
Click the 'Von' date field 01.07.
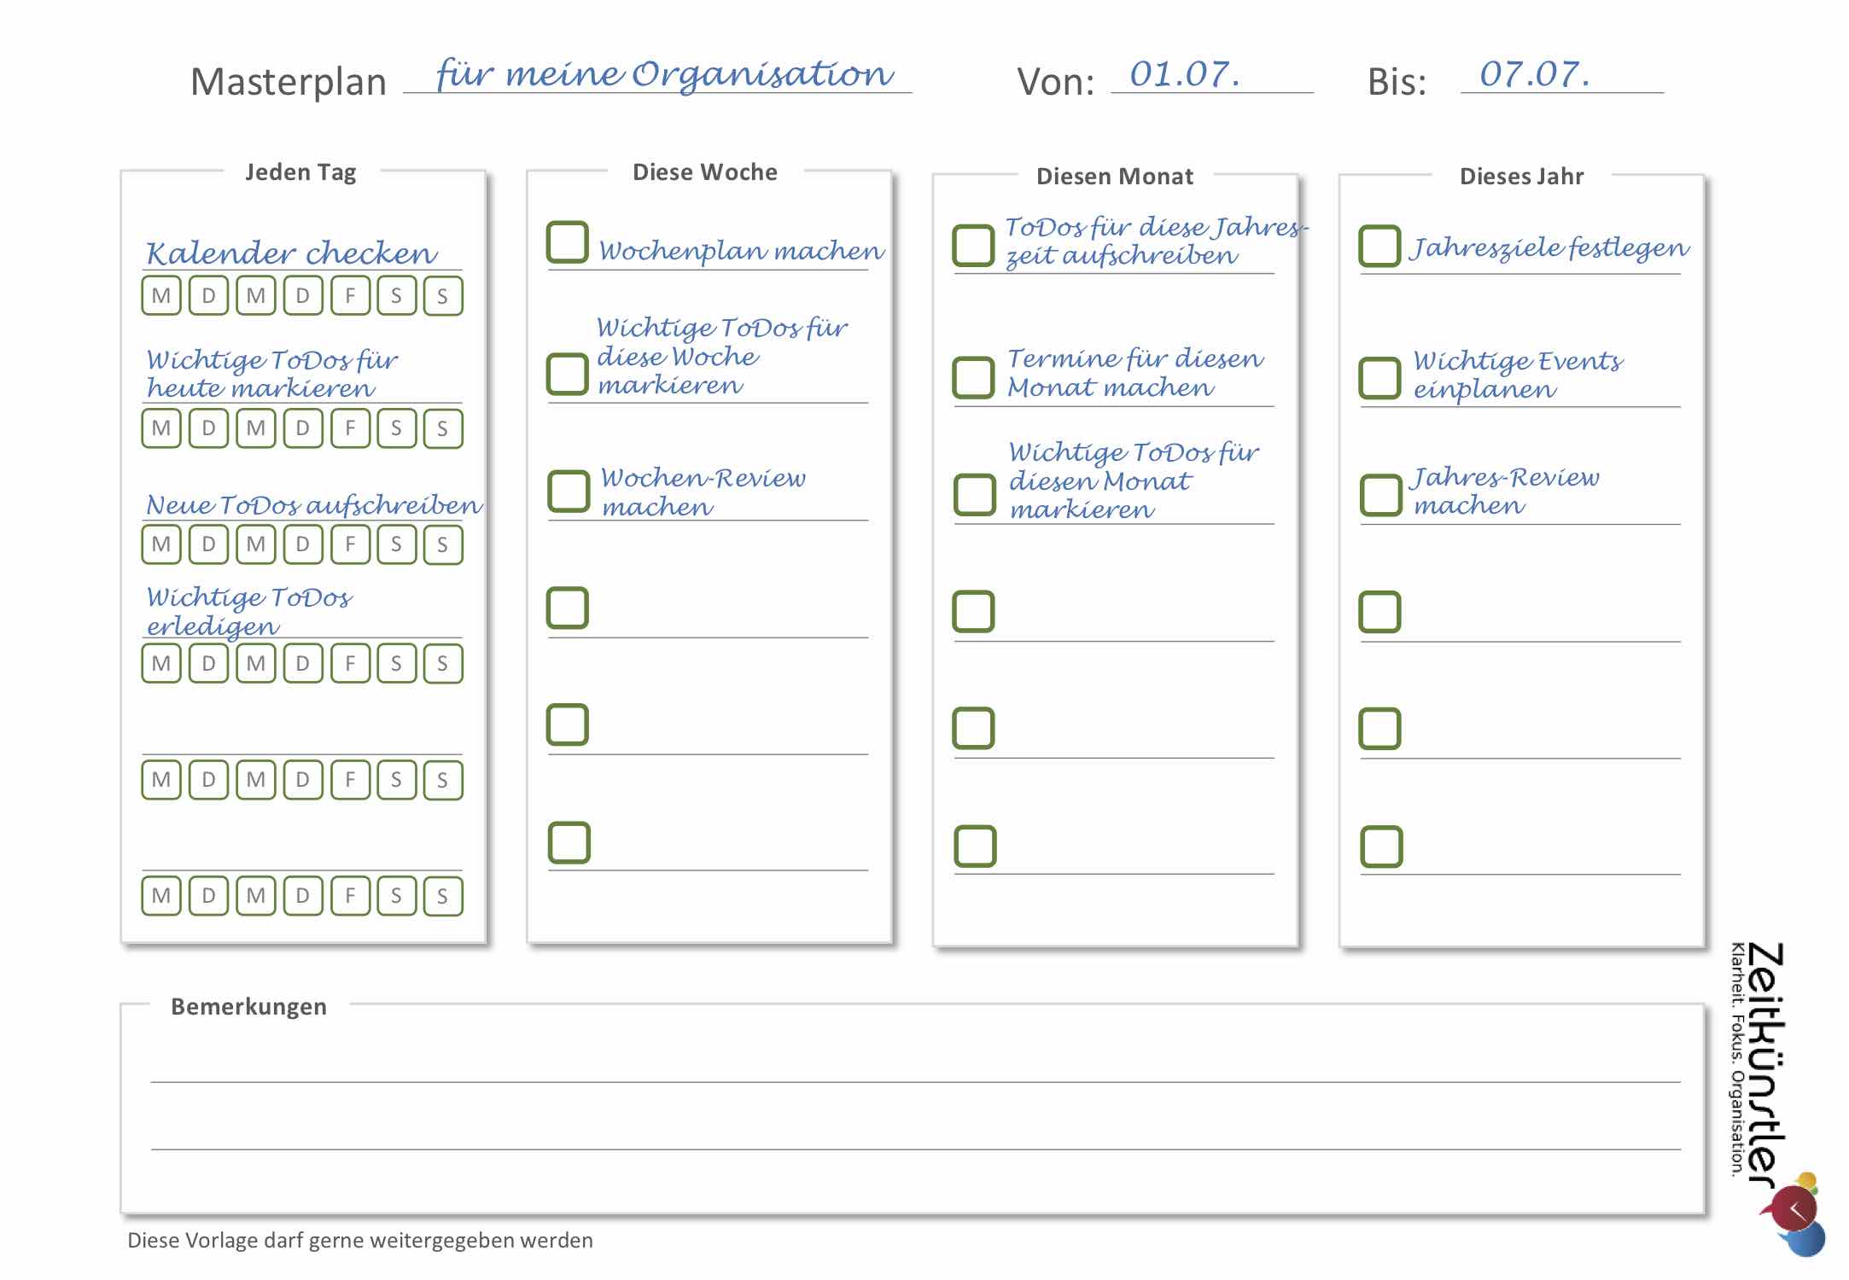pyautogui.click(x=1210, y=75)
